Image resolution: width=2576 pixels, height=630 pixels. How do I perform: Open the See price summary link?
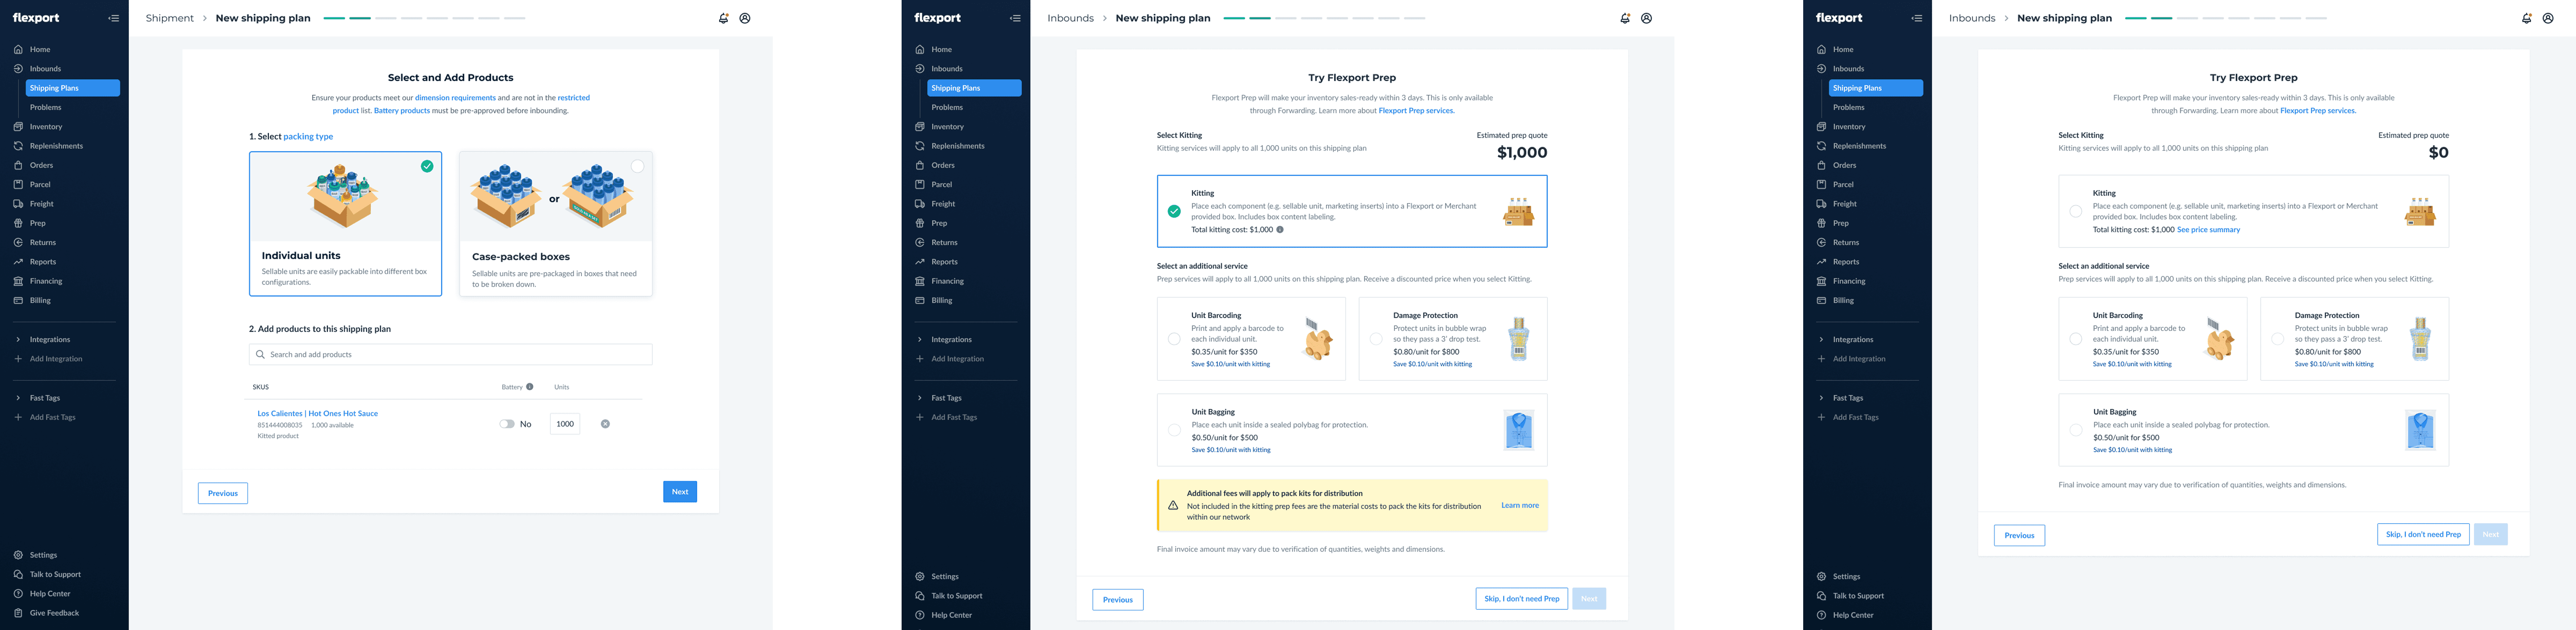point(2208,230)
